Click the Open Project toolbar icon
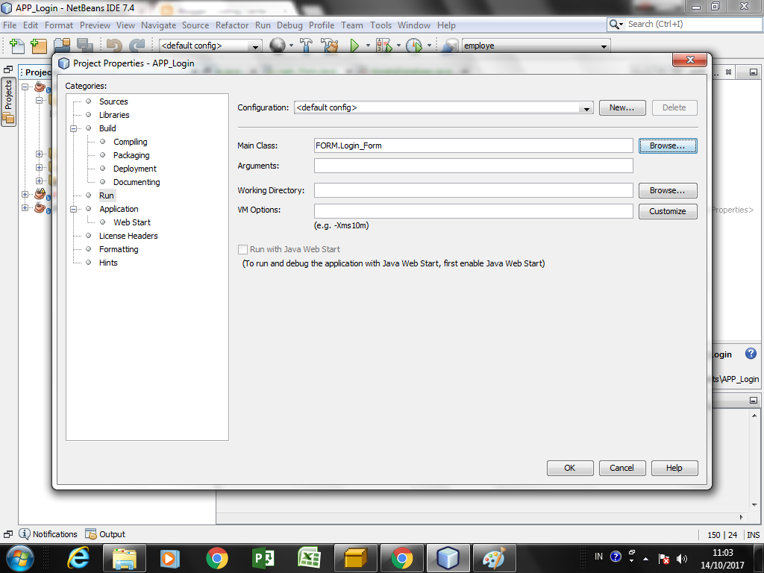Screen dimensions: 764x573 coord(62,46)
